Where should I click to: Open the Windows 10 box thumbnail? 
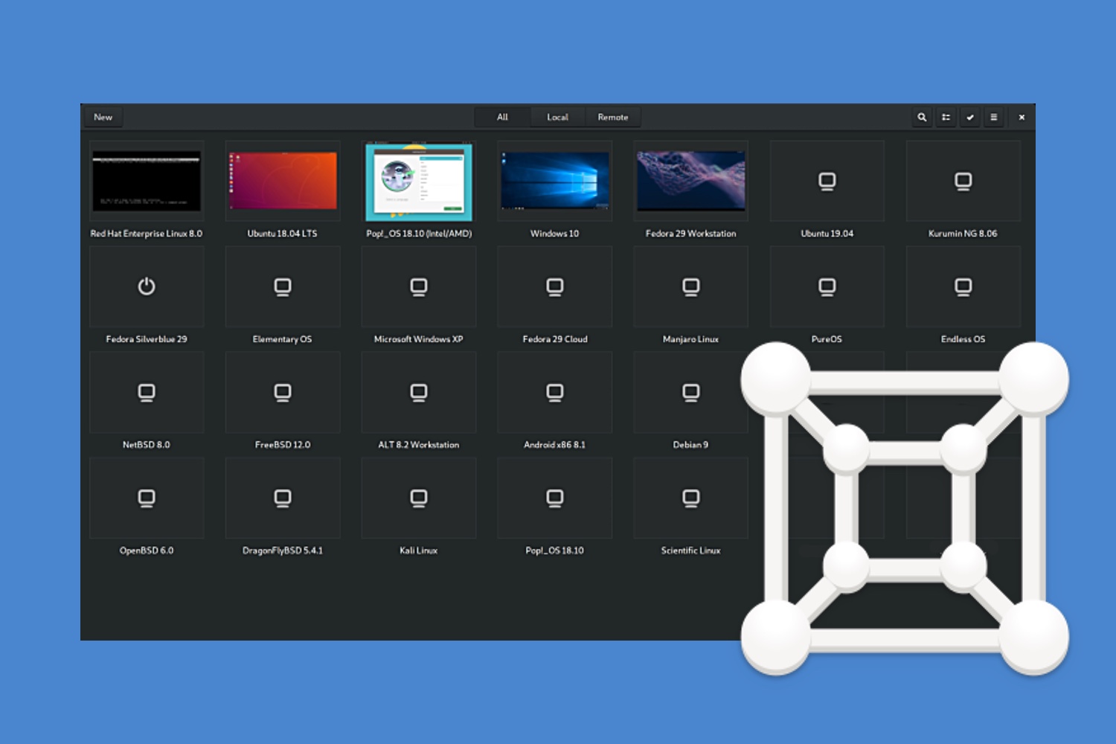click(555, 181)
